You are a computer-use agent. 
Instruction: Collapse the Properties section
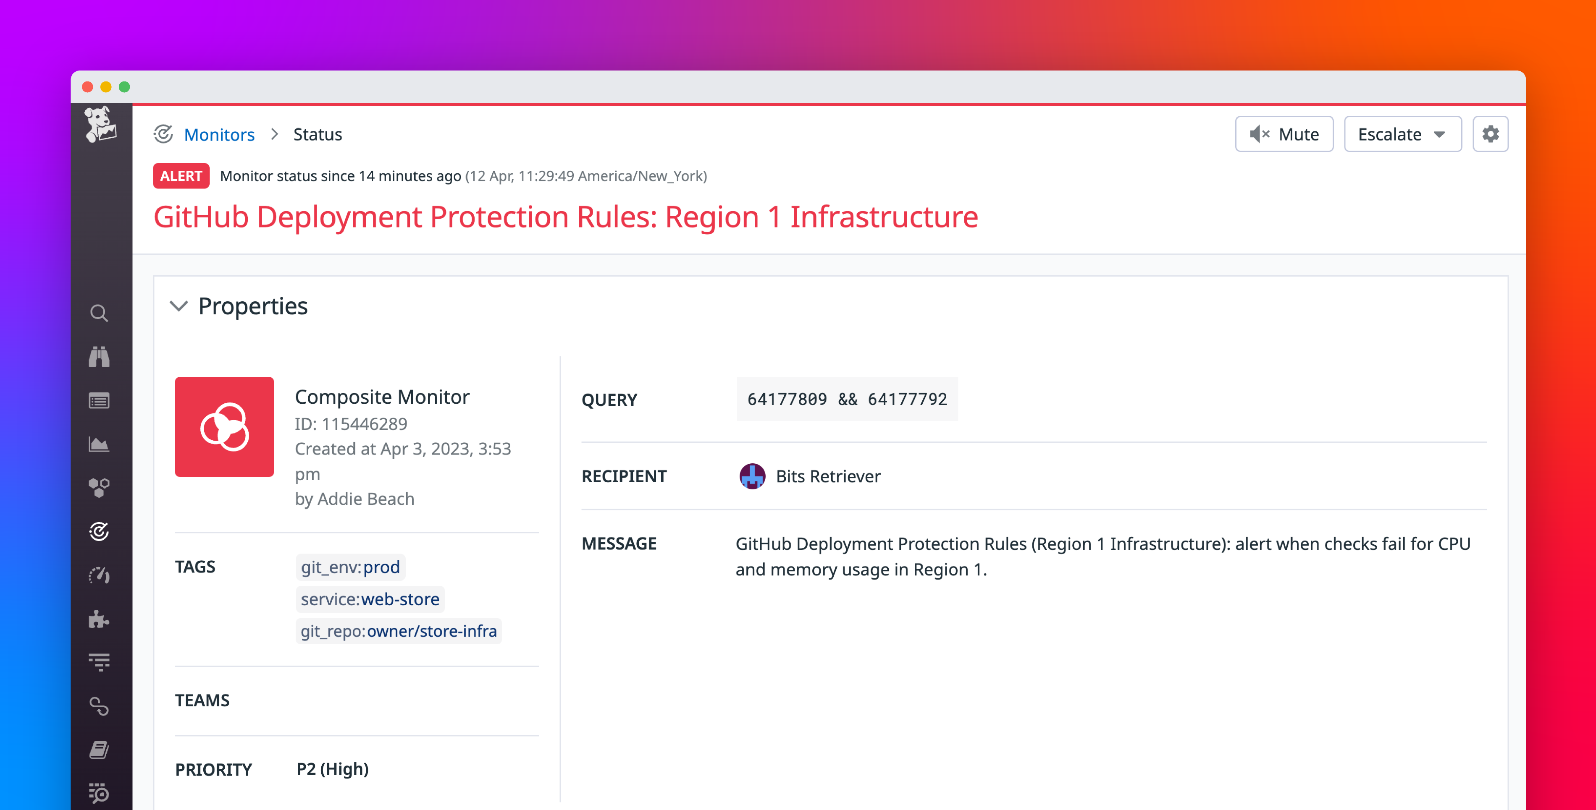tap(178, 306)
